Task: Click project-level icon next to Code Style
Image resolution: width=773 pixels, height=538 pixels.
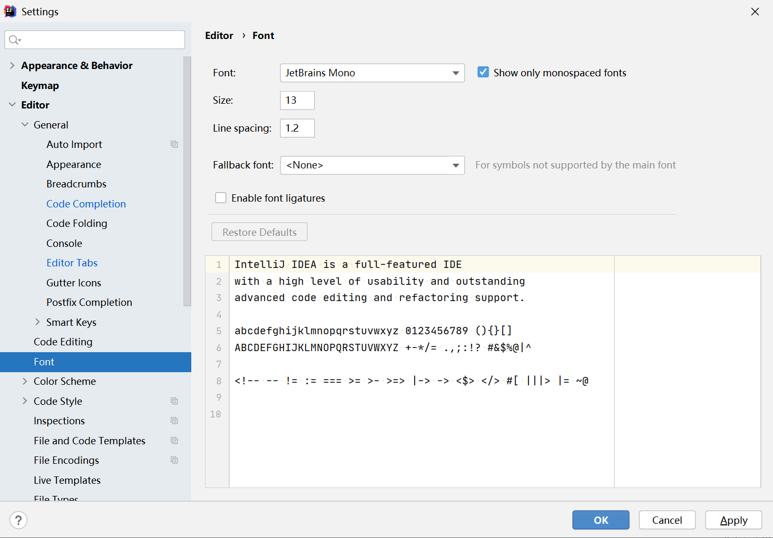Action: 174,401
